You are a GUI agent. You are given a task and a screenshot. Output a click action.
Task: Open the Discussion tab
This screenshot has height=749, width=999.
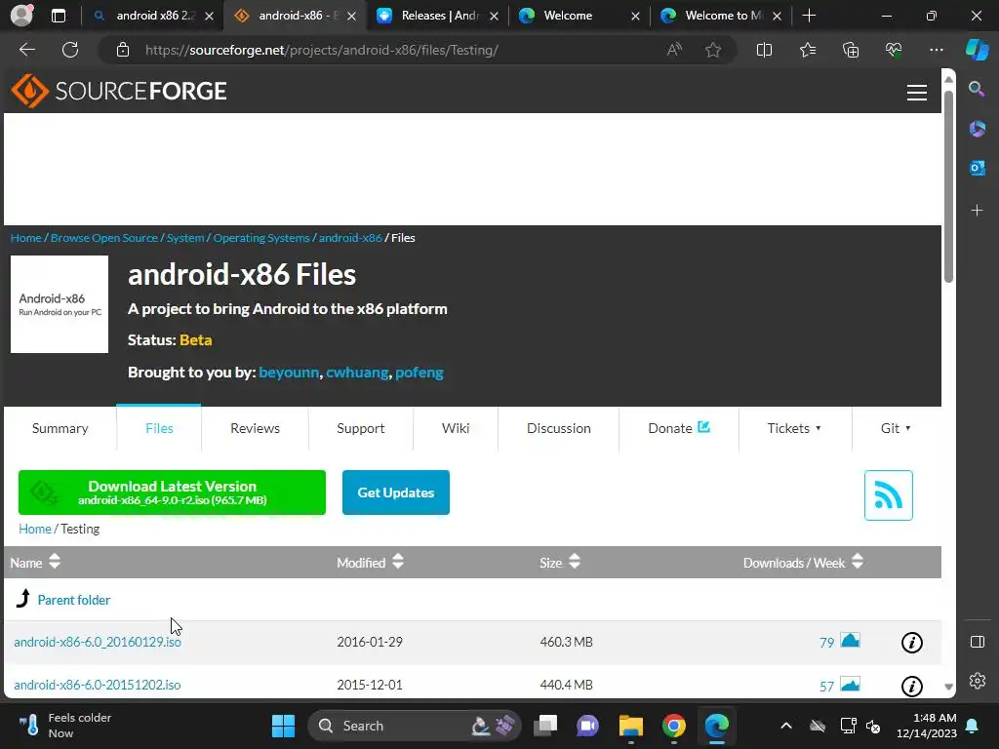coord(559,429)
